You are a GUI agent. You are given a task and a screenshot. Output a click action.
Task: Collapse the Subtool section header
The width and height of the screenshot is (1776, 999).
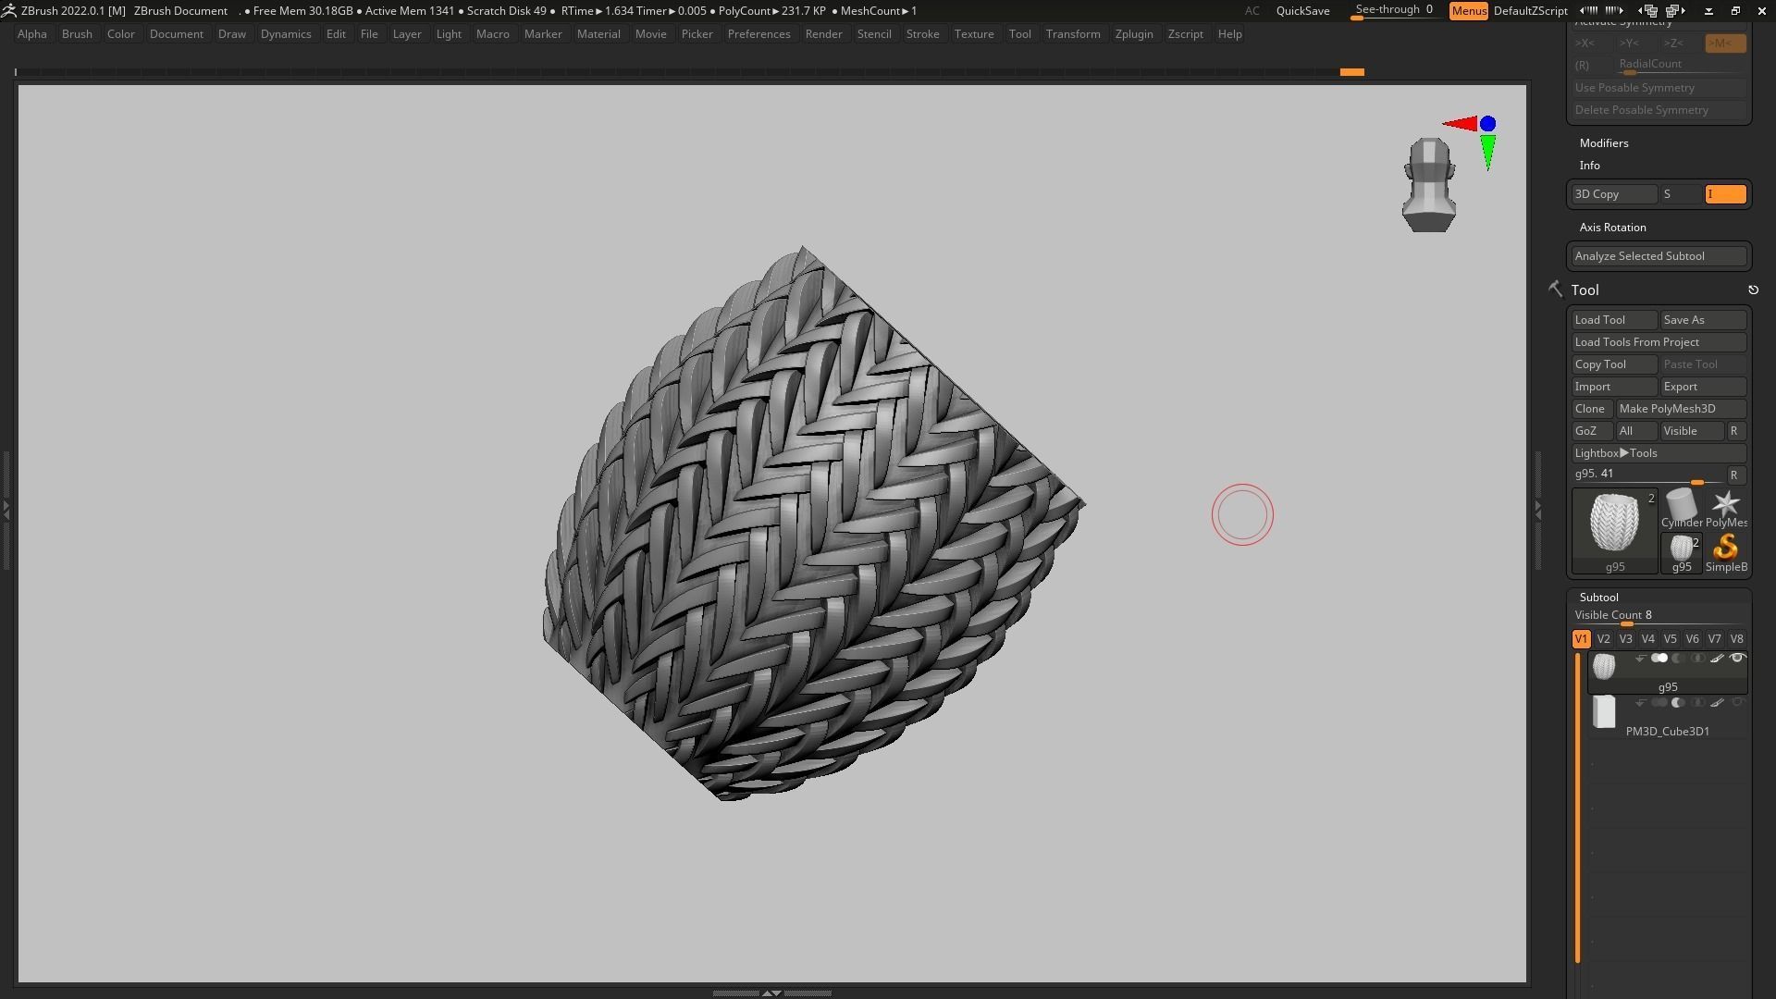click(1598, 598)
